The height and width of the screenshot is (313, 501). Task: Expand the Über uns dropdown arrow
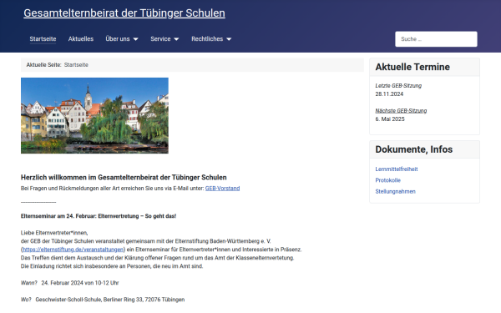click(135, 39)
